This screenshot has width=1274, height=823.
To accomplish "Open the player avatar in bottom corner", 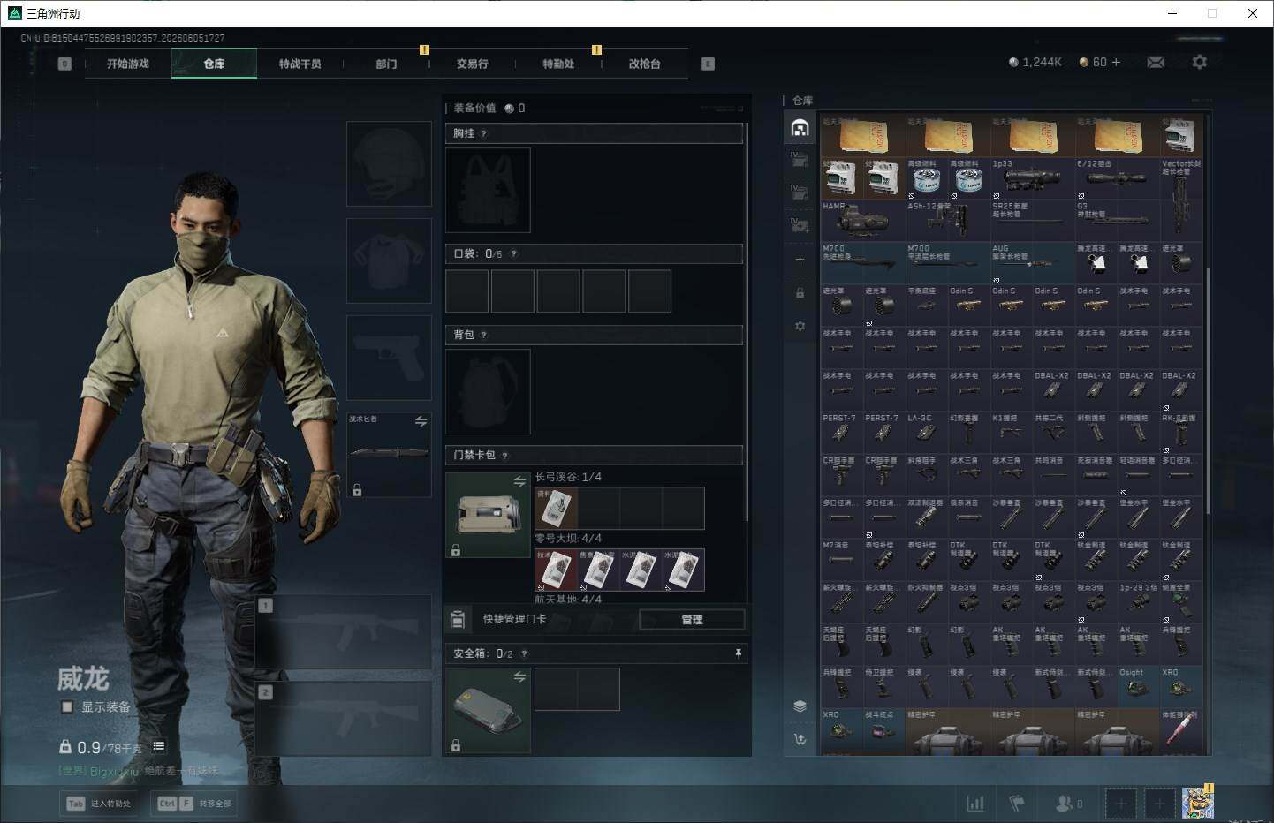I will [x=1198, y=802].
